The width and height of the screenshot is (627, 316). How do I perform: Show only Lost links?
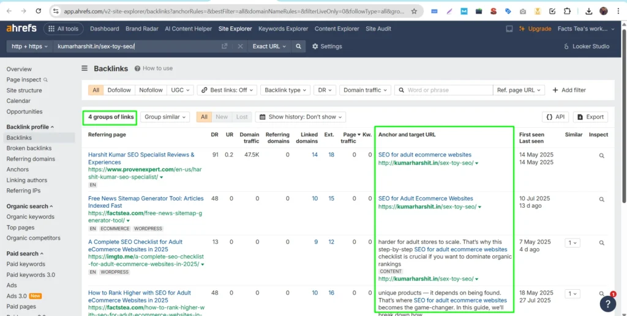click(242, 117)
